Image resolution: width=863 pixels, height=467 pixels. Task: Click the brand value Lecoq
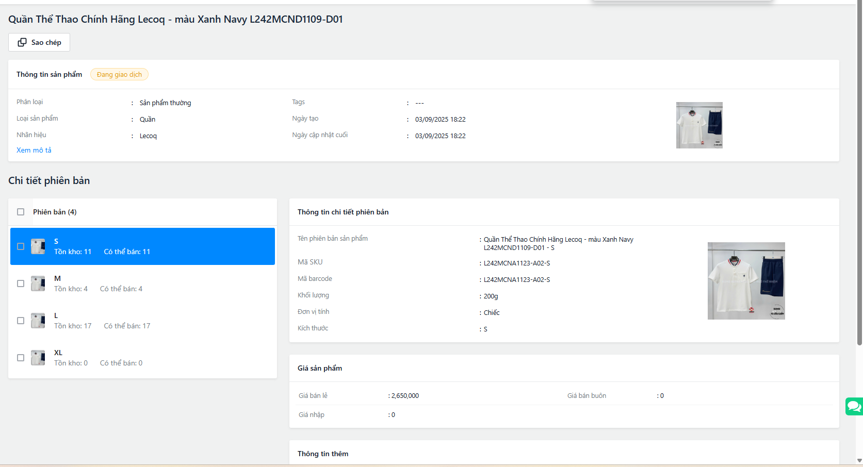[148, 136]
